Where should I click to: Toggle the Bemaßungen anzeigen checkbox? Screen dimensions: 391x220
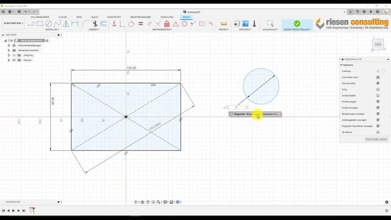[378, 114]
